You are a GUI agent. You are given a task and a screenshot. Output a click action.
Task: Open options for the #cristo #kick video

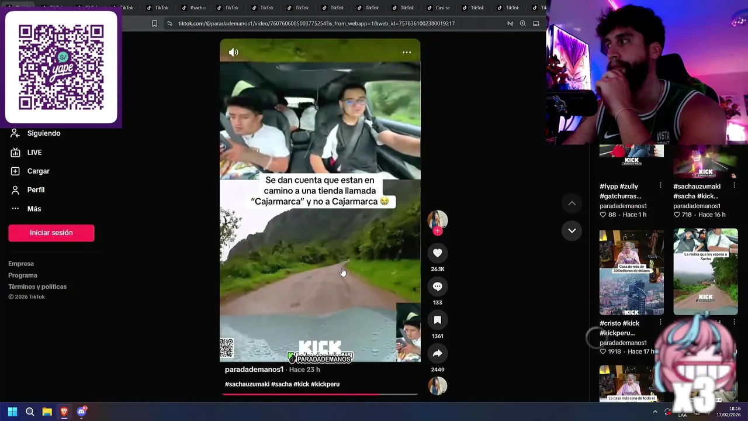(x=660, y=322)
